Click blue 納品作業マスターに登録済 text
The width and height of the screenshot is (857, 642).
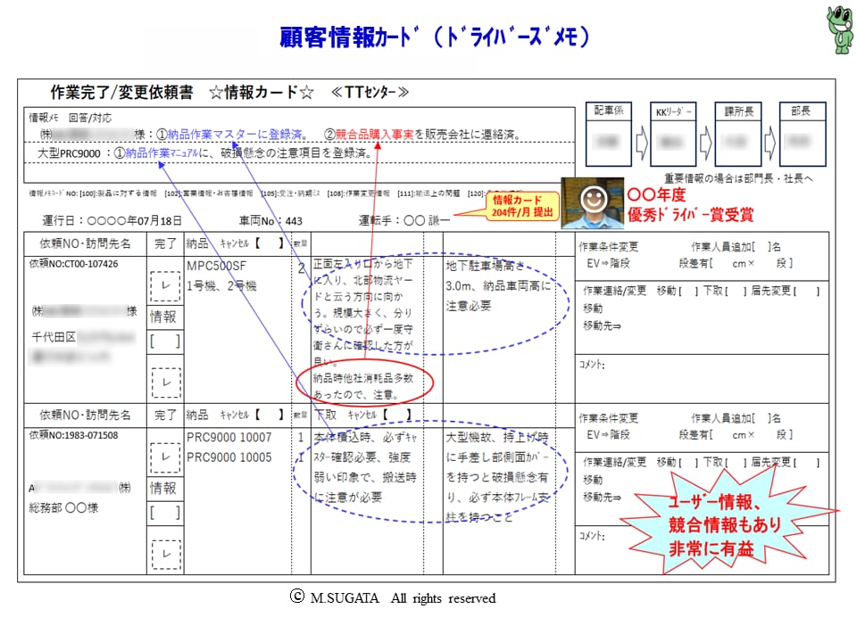(235, 135)
